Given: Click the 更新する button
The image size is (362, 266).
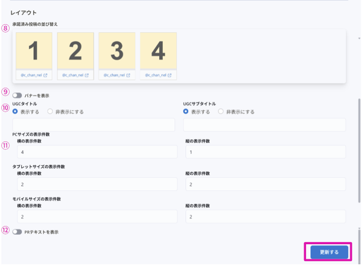Looking at the screenshot, I should tap(329, 252).
